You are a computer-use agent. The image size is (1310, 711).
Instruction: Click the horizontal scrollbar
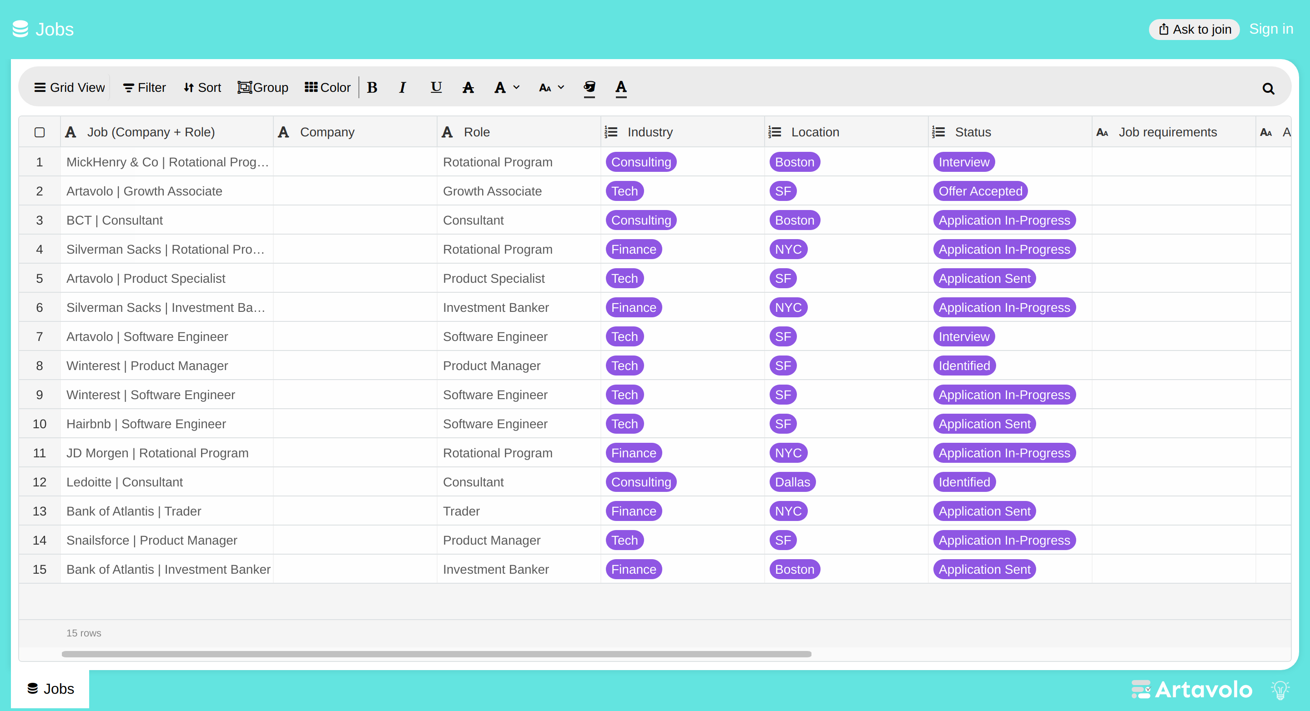click(436, 654)
